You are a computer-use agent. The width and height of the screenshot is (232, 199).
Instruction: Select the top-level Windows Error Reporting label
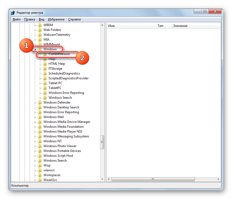61,112
